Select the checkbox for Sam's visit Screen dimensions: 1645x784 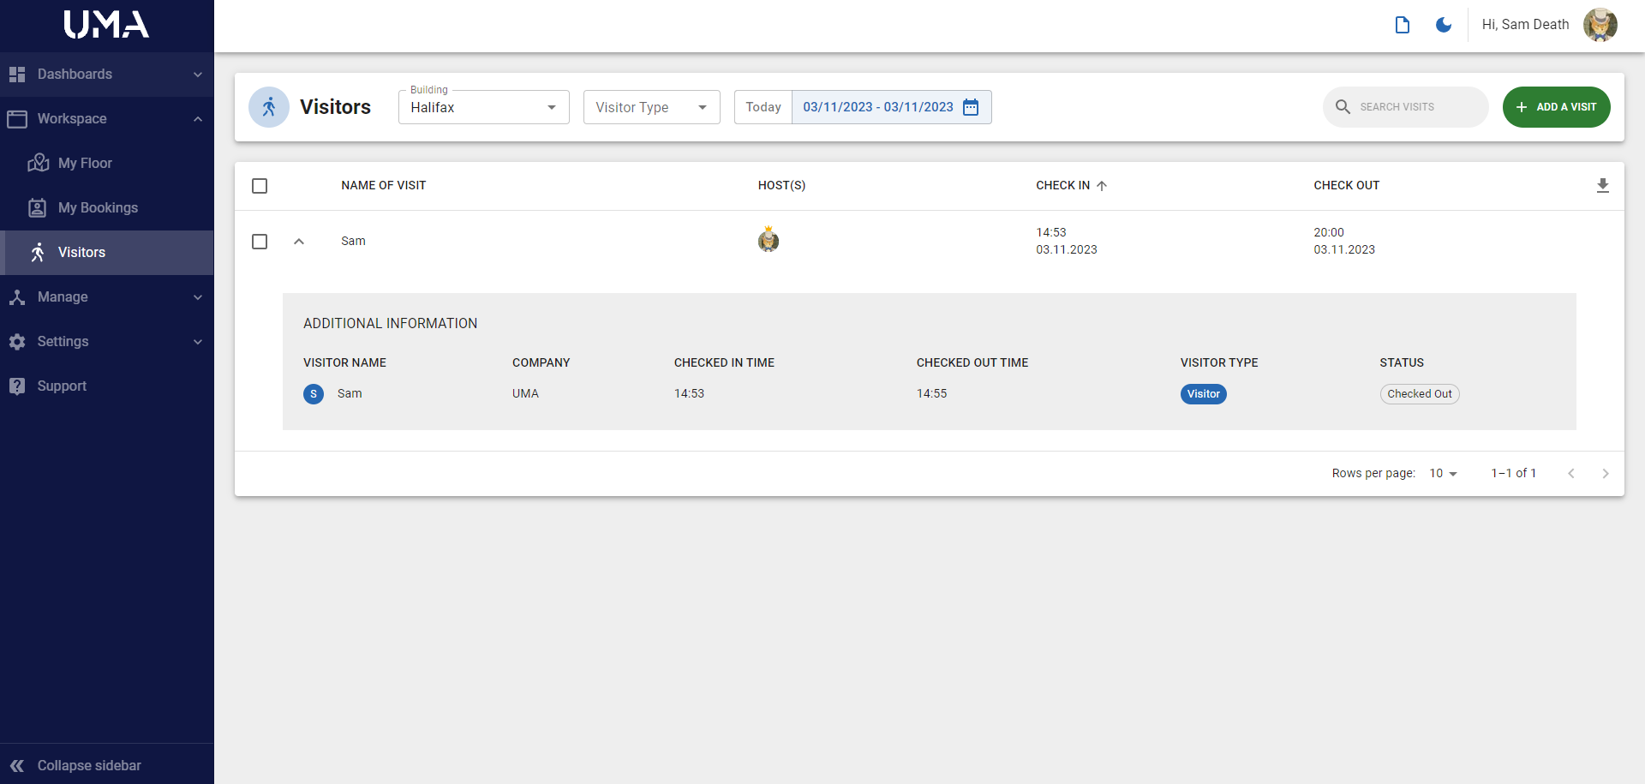pos(260,242)
